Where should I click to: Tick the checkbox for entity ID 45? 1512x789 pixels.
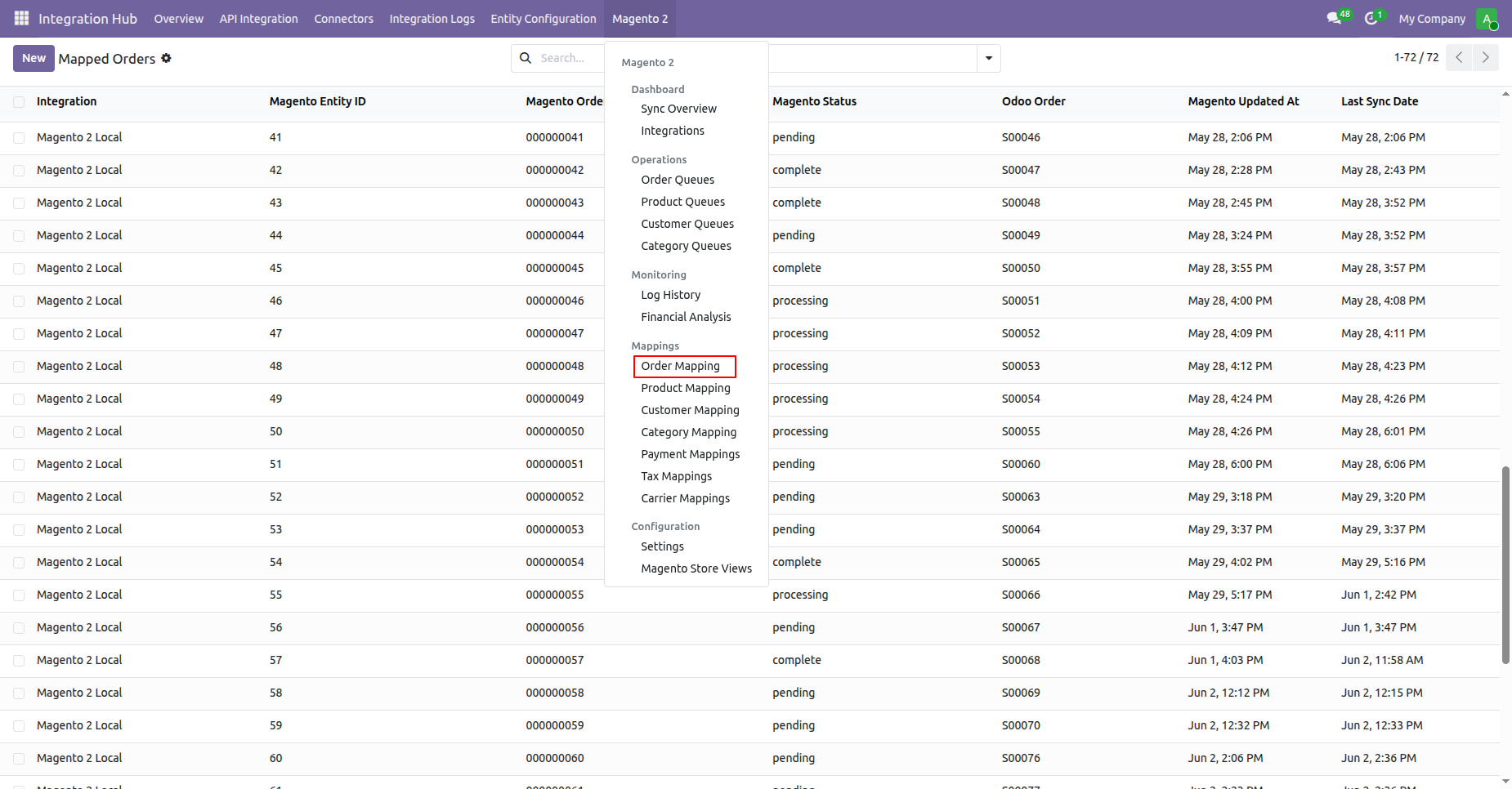point(19,269)
